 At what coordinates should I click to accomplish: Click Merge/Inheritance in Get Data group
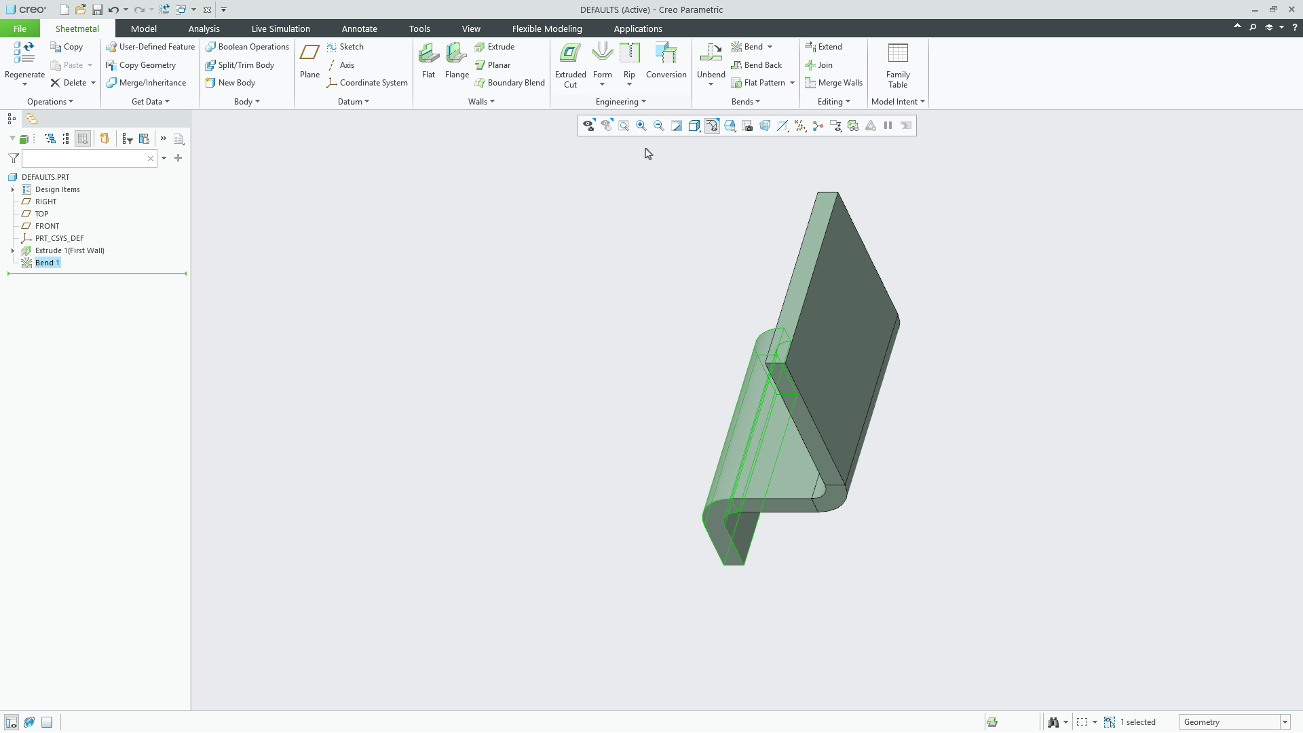pyautogui.click(x=147, y=82)
